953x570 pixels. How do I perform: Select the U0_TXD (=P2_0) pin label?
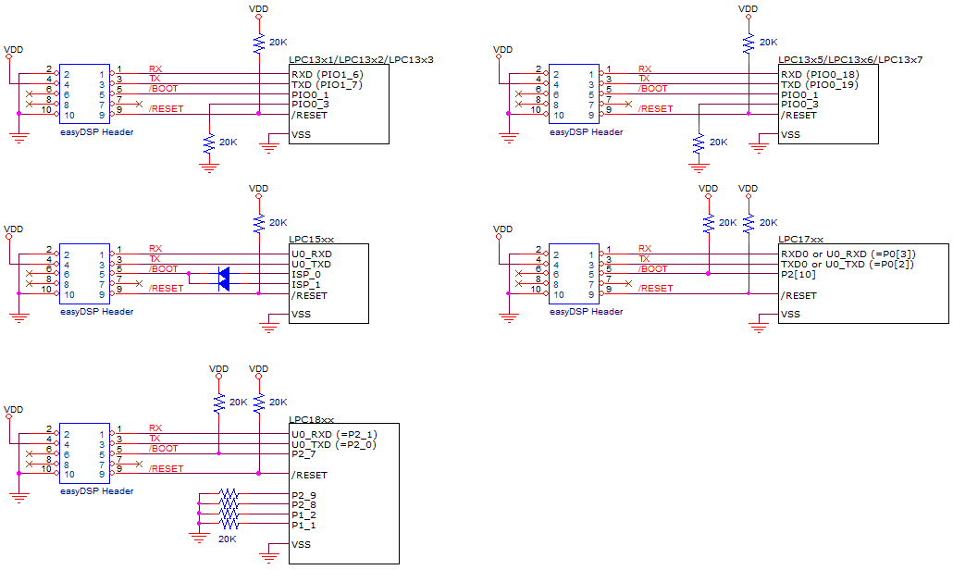333,444
